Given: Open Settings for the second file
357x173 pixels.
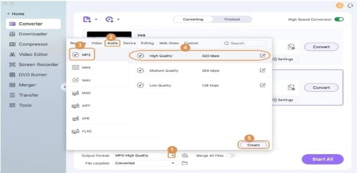Looking at the screenshot, I should [x=283, y=100].
